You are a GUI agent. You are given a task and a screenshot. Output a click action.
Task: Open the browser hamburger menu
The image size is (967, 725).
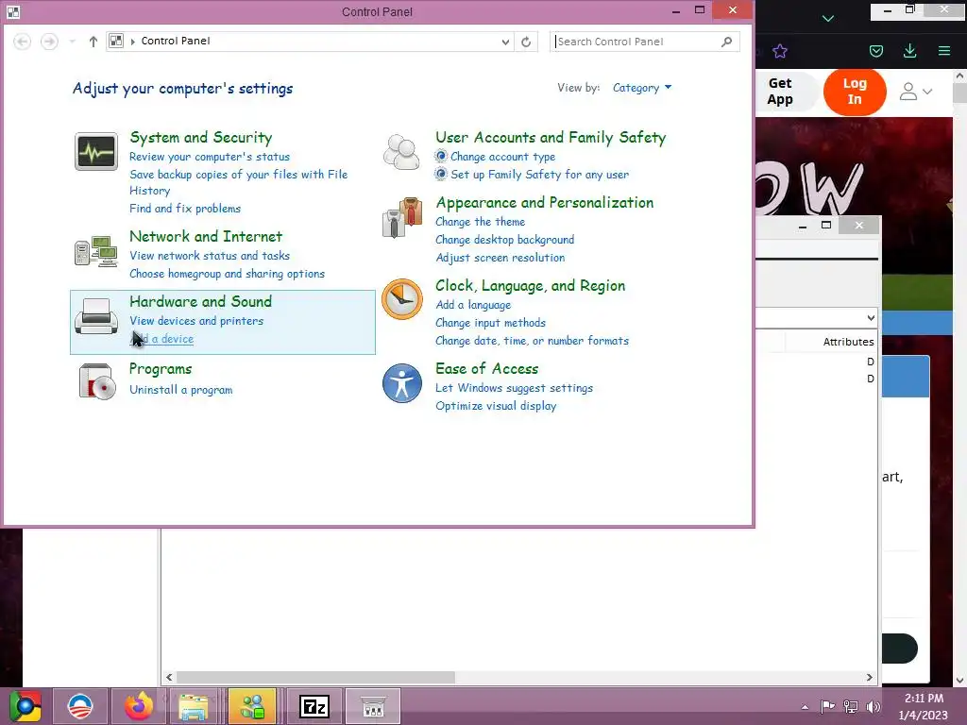944,51
